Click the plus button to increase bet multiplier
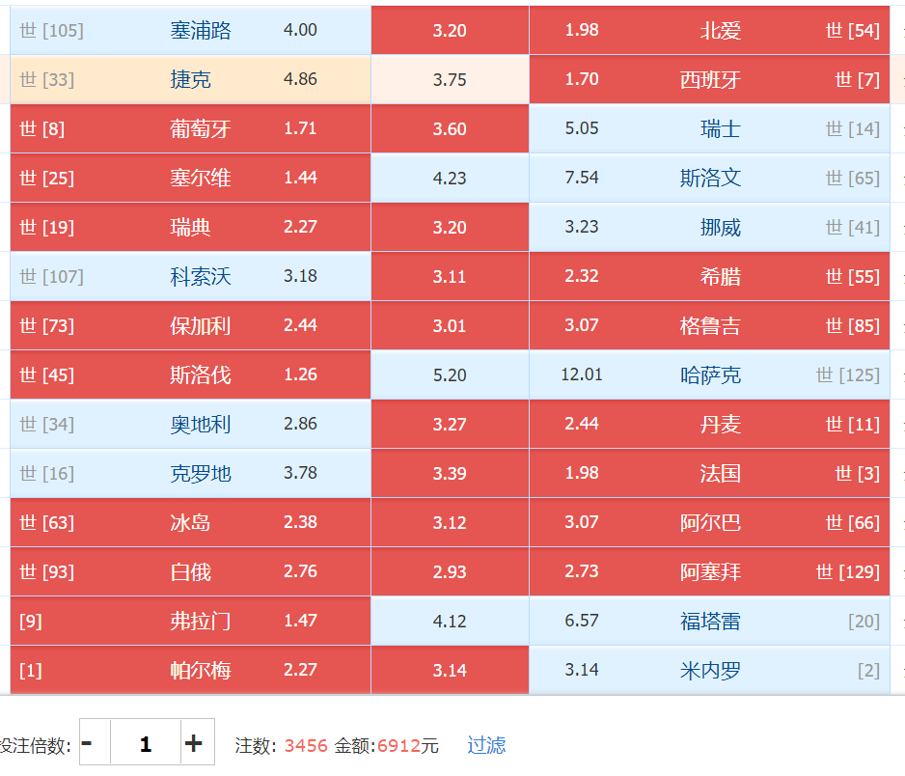Viewport: 905px width, 776px height. [x=196, y=743]
